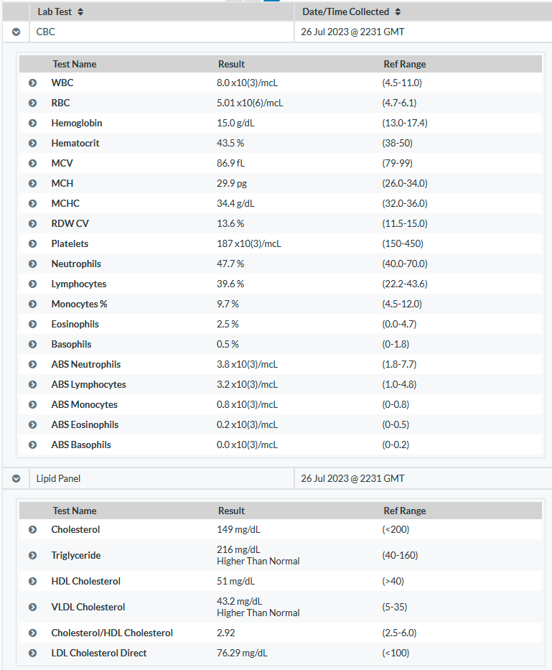Collapse the Lipid Panel chevron
This screenshot has height=670, width=552.
(x=17, y=478)
